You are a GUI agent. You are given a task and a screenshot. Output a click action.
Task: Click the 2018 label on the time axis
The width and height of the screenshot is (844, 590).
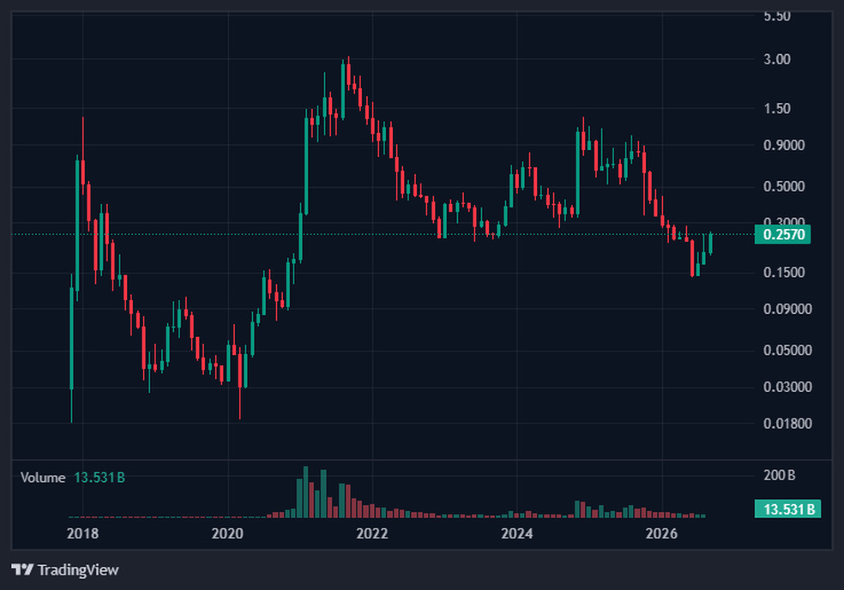click(82, 533)
